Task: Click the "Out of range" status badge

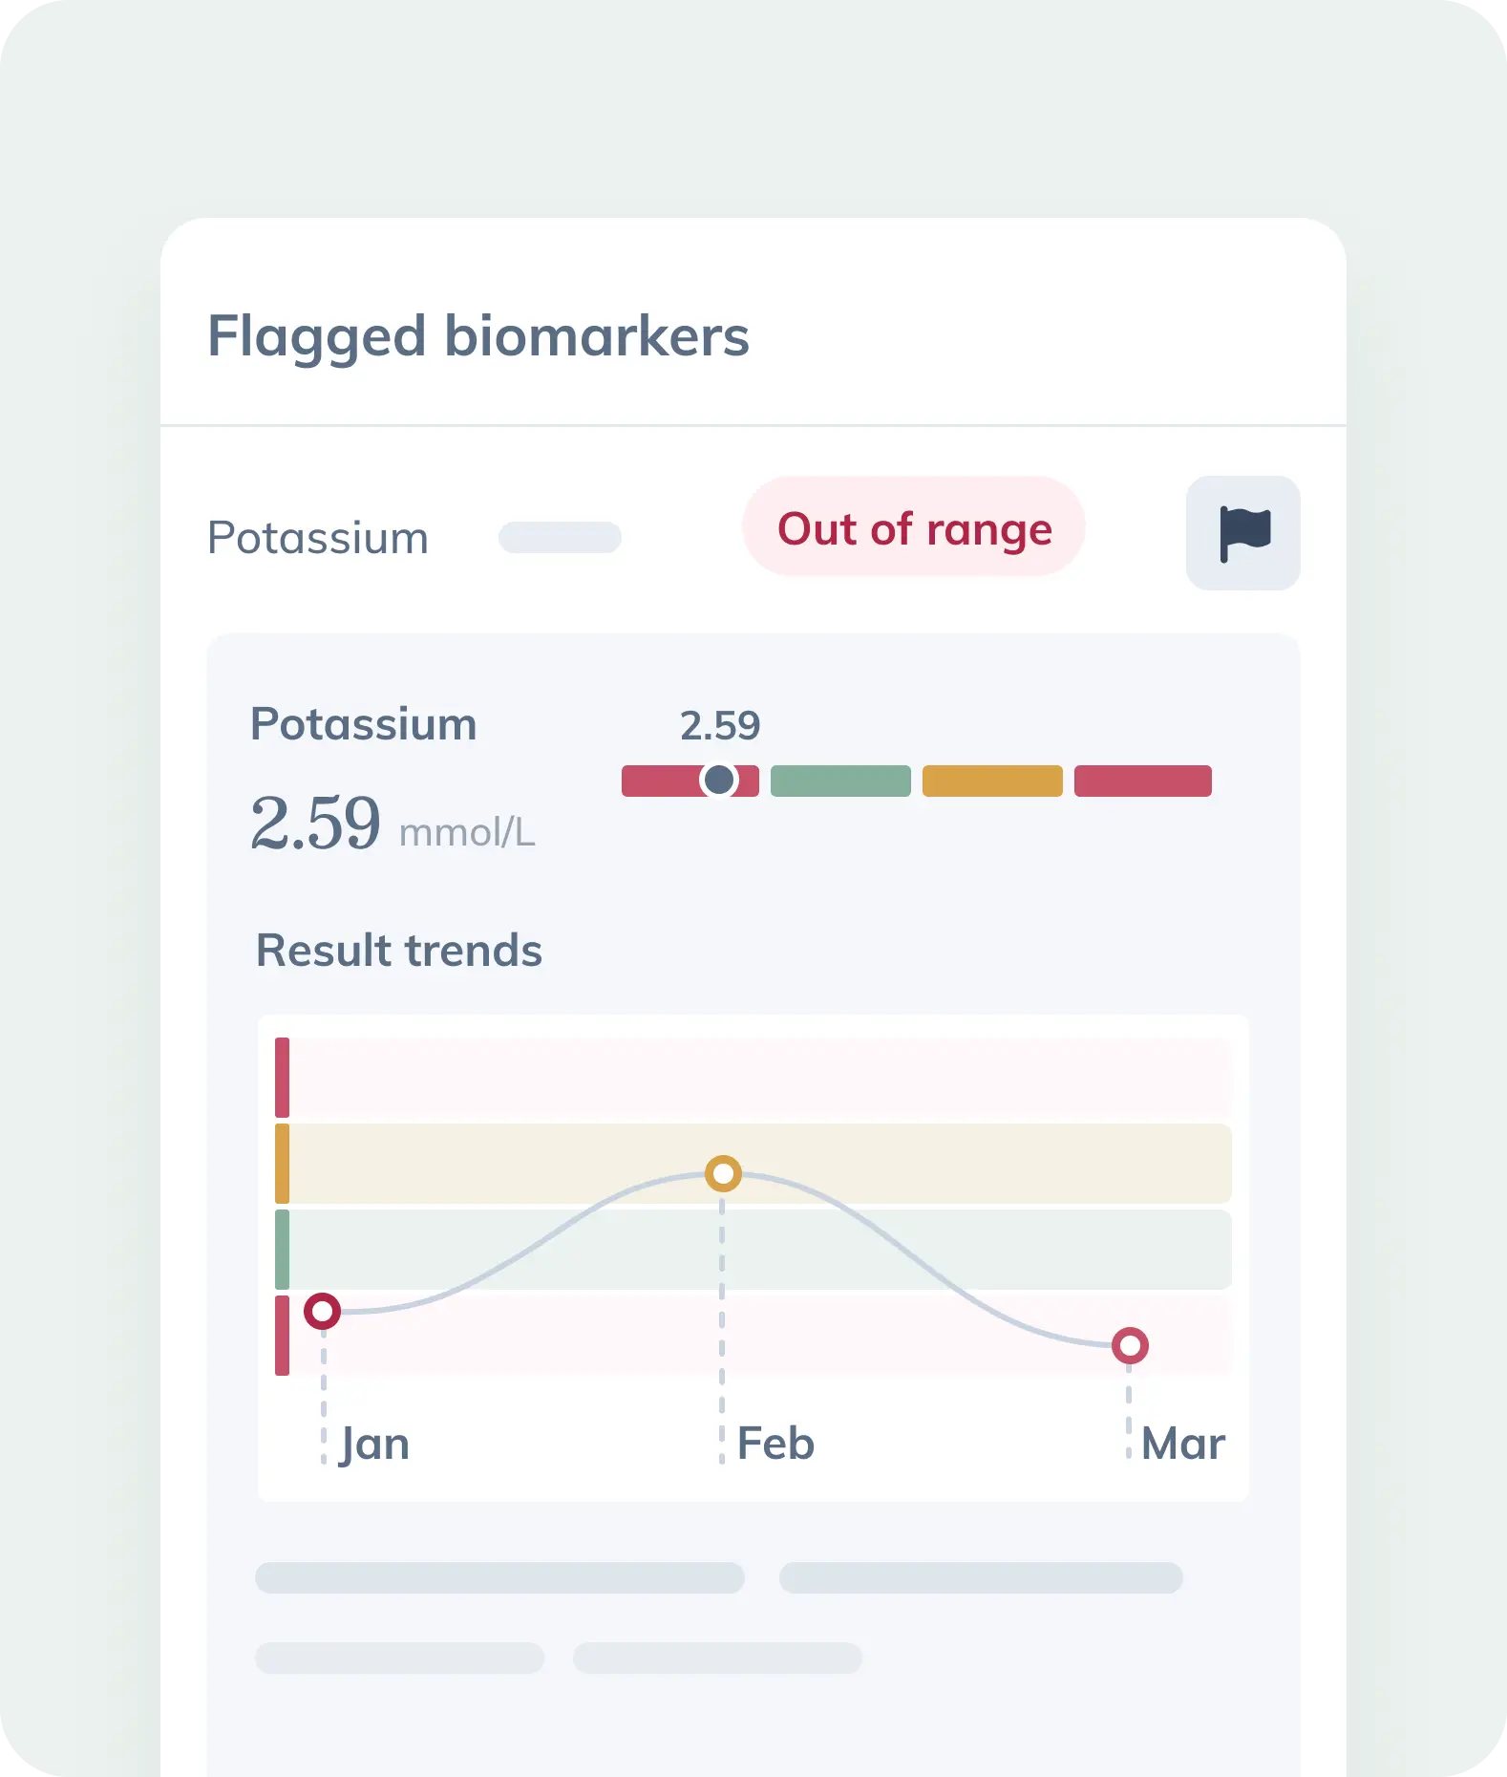Action: click(x=914, y=527)
